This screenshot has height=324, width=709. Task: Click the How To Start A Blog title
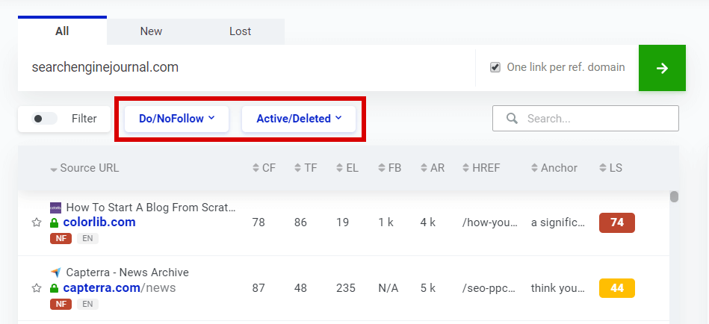[x=151, y=208]
